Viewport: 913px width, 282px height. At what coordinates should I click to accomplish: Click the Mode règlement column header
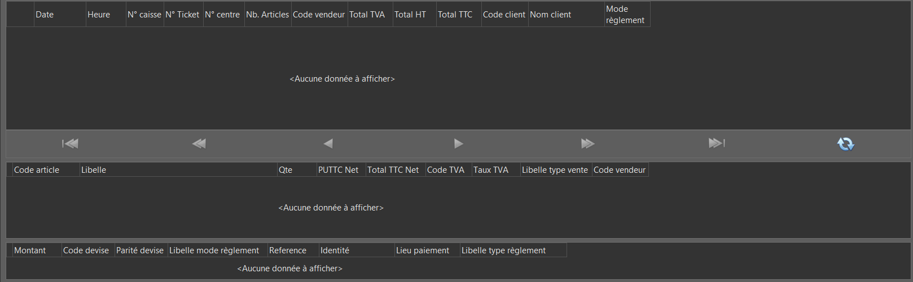click(627, 15)
